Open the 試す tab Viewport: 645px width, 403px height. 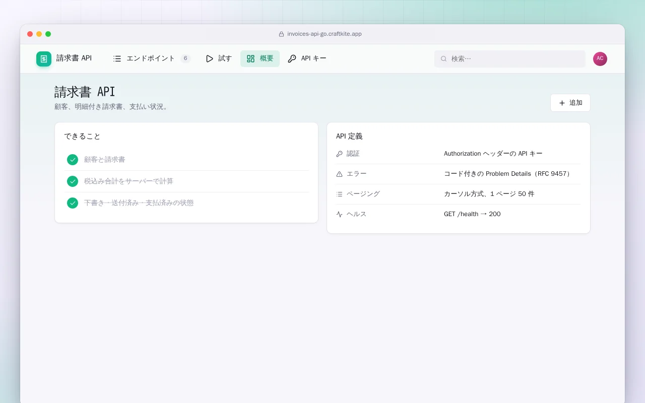pos(219,58)
